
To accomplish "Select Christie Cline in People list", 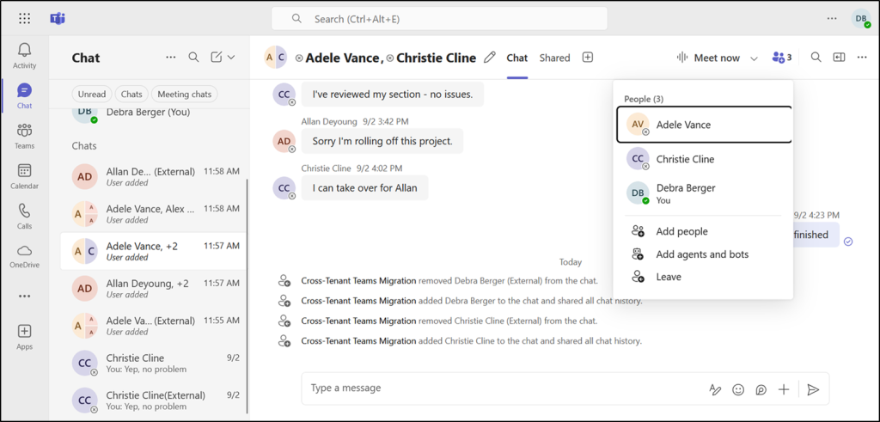I will [704, 159].
